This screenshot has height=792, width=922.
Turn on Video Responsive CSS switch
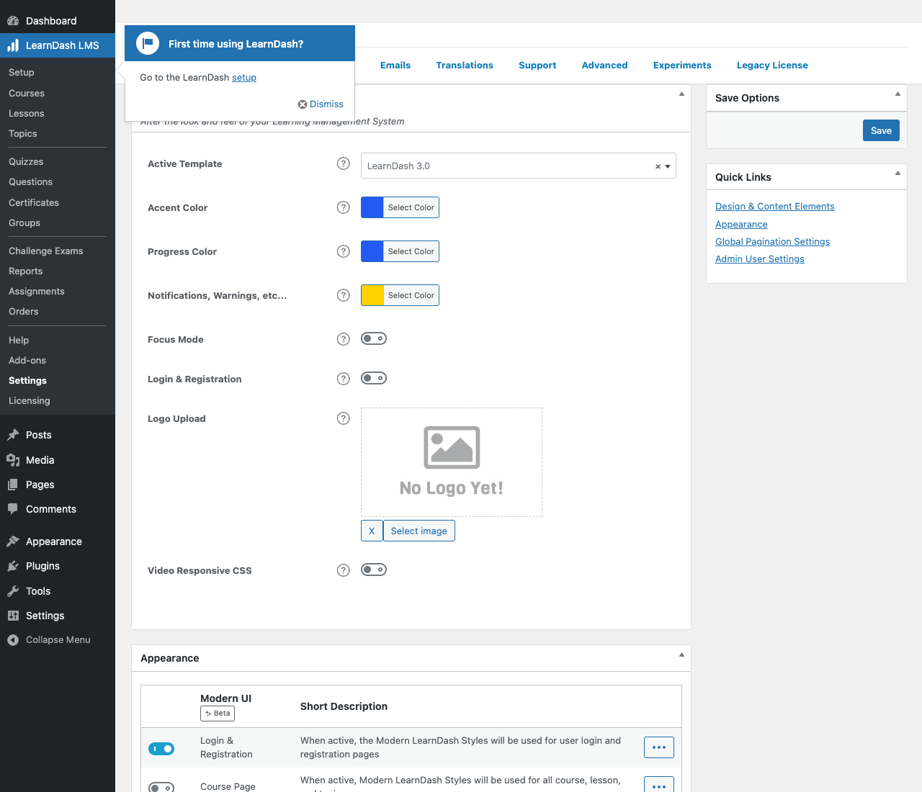[x=374, y=570]
